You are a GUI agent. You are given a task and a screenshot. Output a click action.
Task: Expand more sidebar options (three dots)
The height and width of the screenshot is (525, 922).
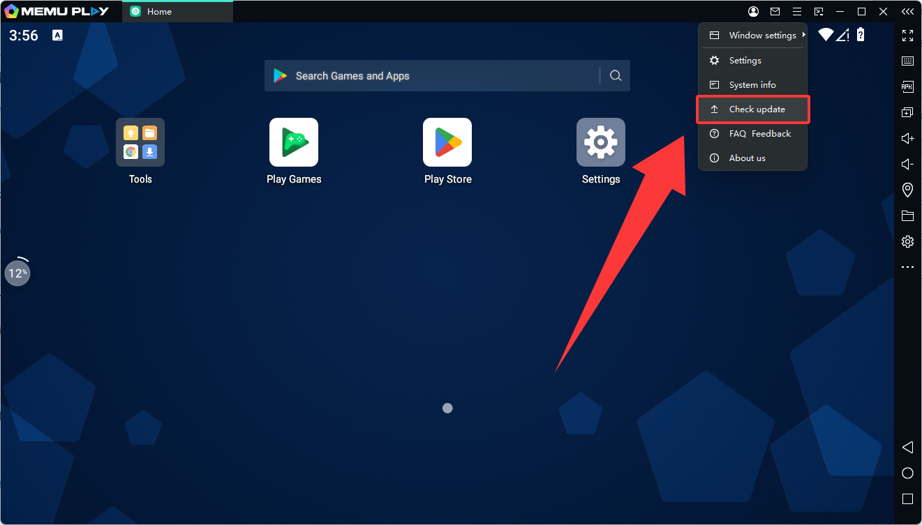click(907, 267)
